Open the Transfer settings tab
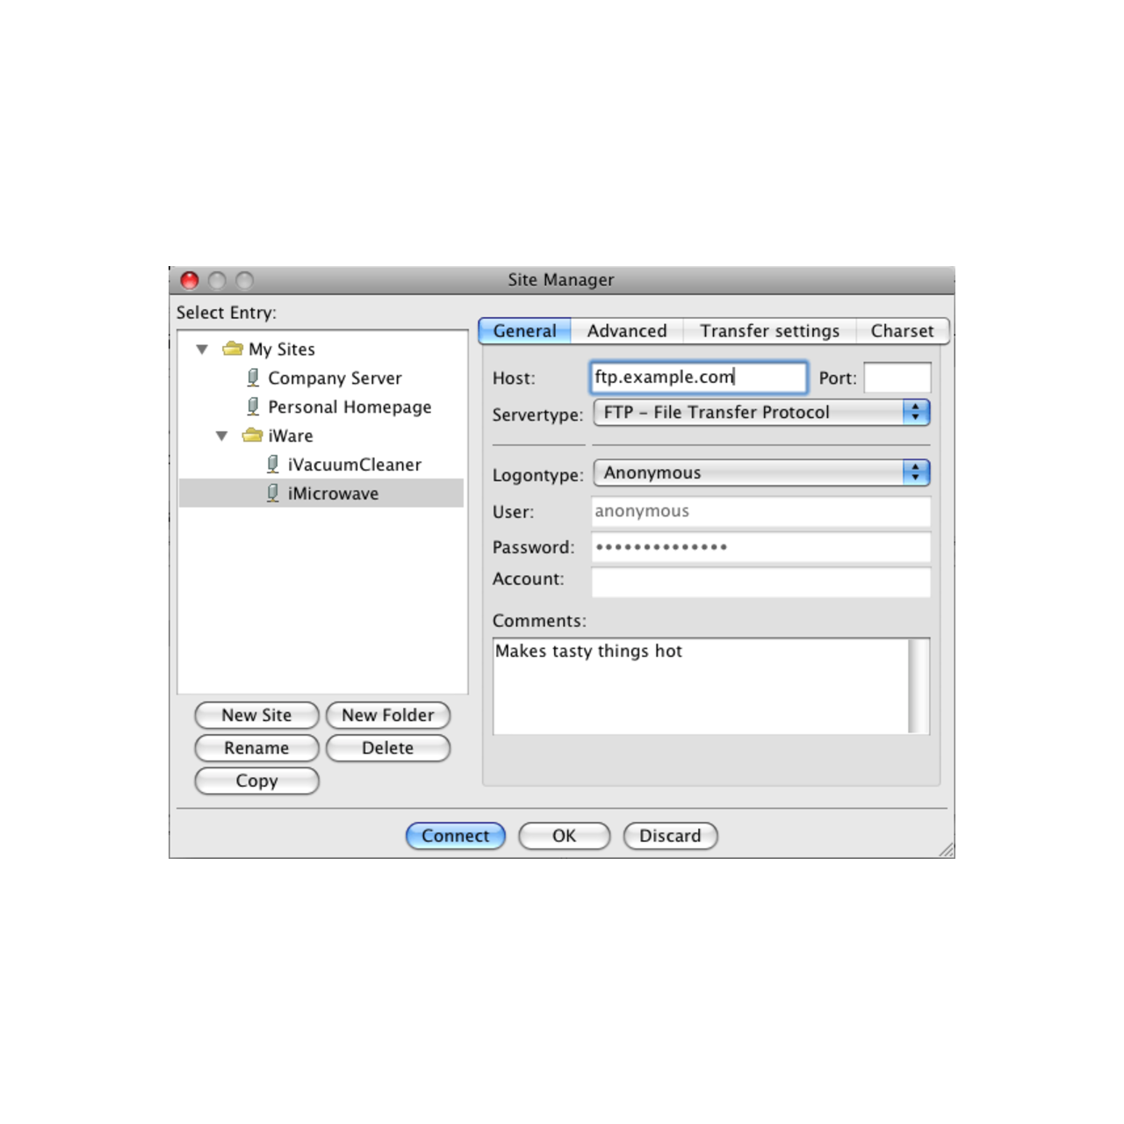Image resolution: width=1124 pixels, height=1124 pixels. coord(768,330)
